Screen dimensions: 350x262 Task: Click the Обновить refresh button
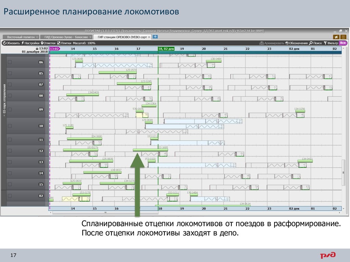tap(11, 43)
